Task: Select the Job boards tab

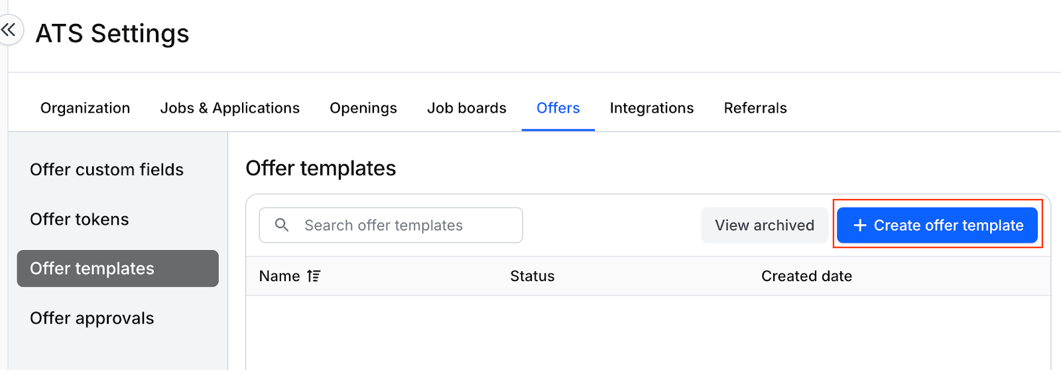Action: point(467,108)
